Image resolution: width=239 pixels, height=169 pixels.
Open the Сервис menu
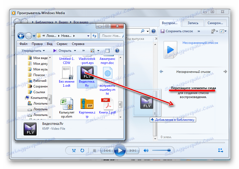click(x=62, y=44)
